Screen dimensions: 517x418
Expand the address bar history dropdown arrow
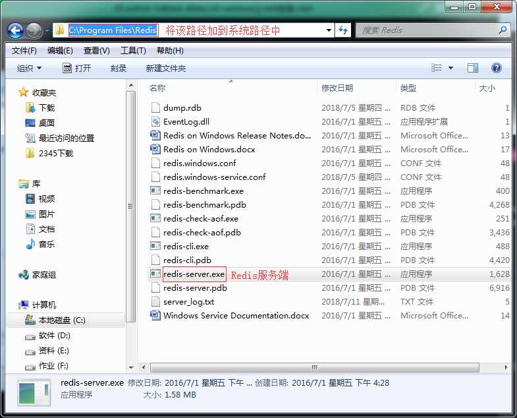click(x=329, y=30)
